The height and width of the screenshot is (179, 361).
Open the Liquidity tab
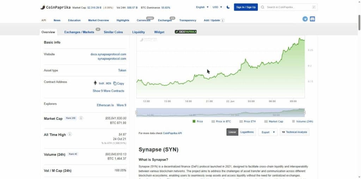click(139, 32)
